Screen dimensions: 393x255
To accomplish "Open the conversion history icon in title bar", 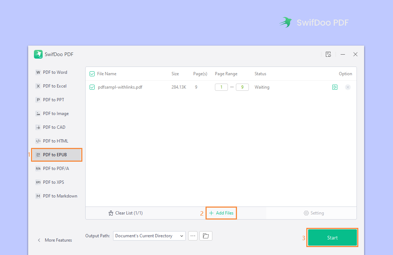I will (x=328, y=54).
